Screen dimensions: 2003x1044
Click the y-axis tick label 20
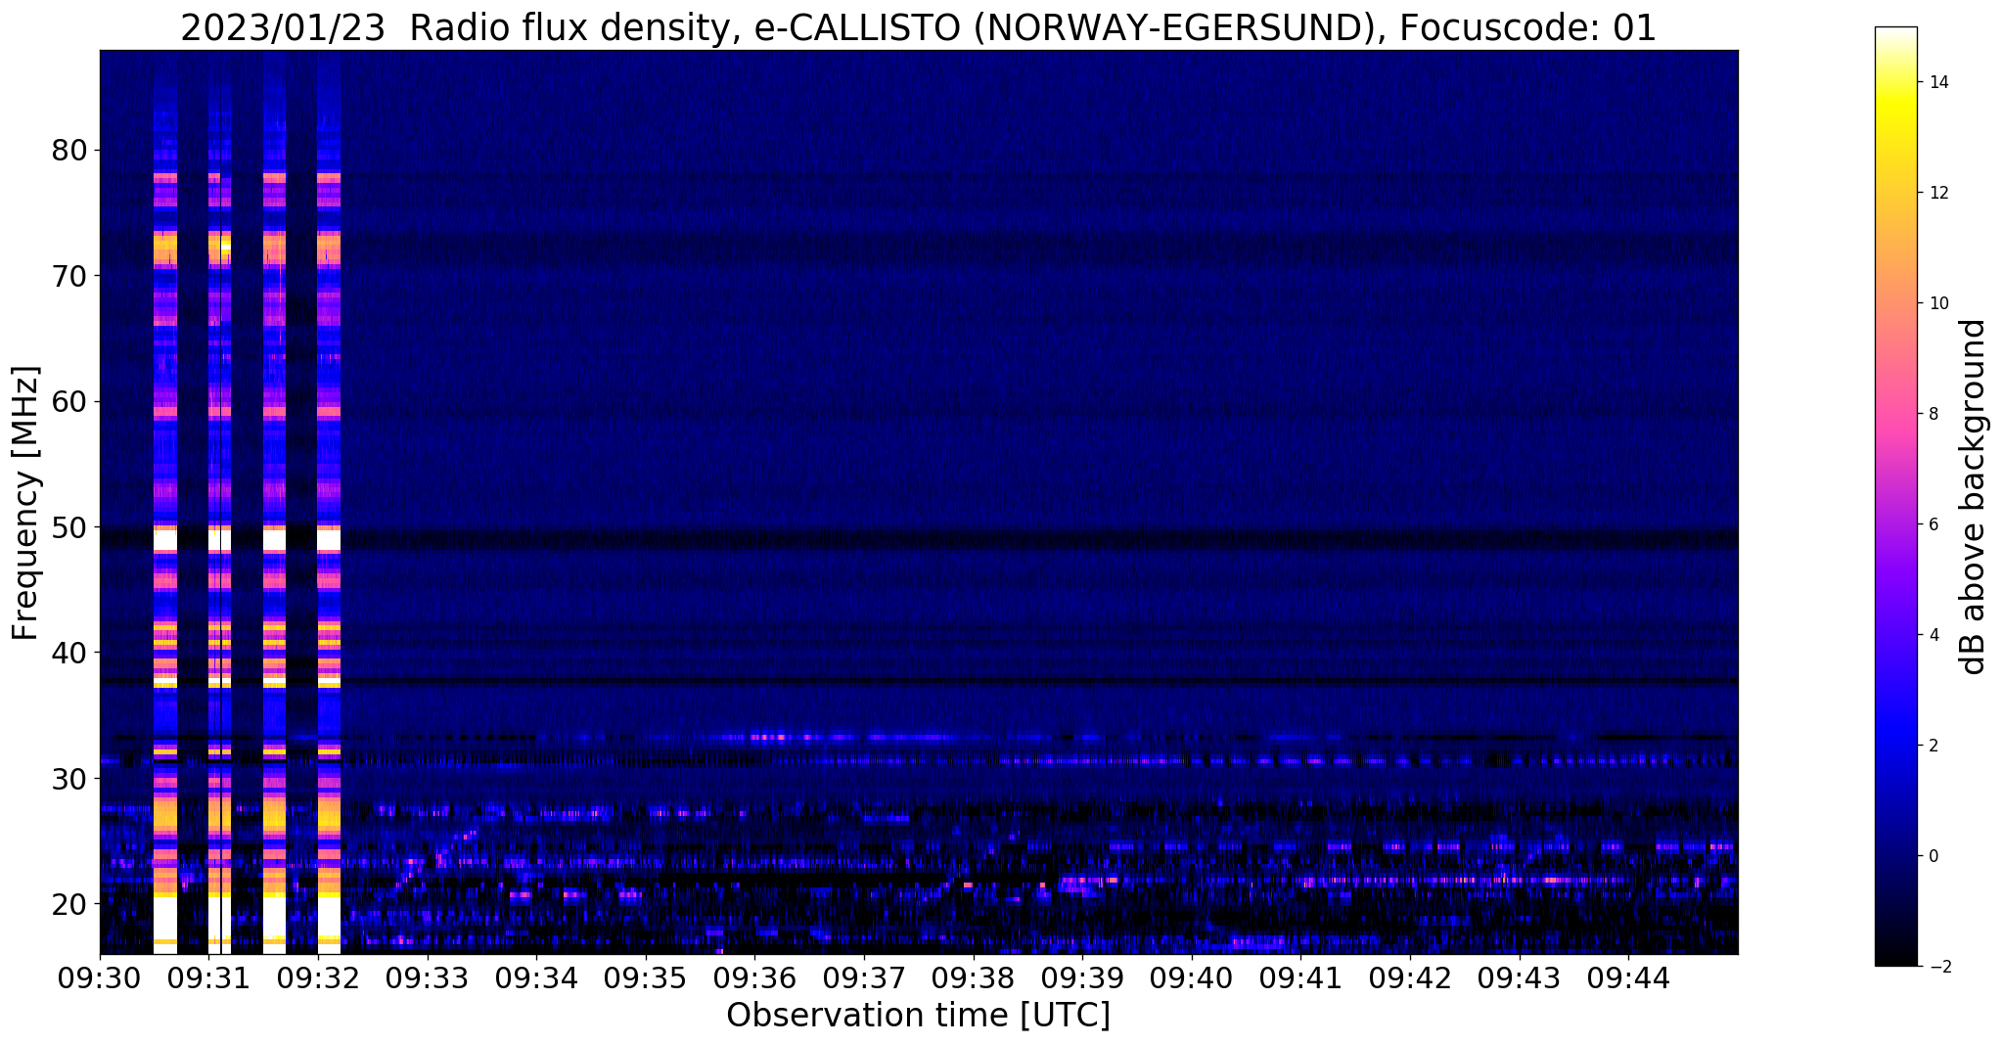click(69, 903)
